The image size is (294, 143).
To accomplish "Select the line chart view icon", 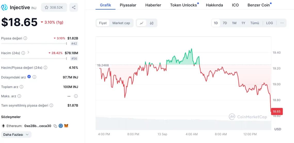I will pyautogui.click(x=142, y=23).
